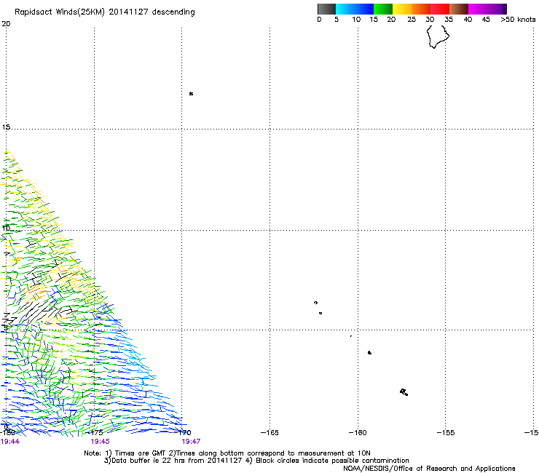Click the 19:47 time label
The width and height of the screenshot is (539, 473).
pos(191,442)
